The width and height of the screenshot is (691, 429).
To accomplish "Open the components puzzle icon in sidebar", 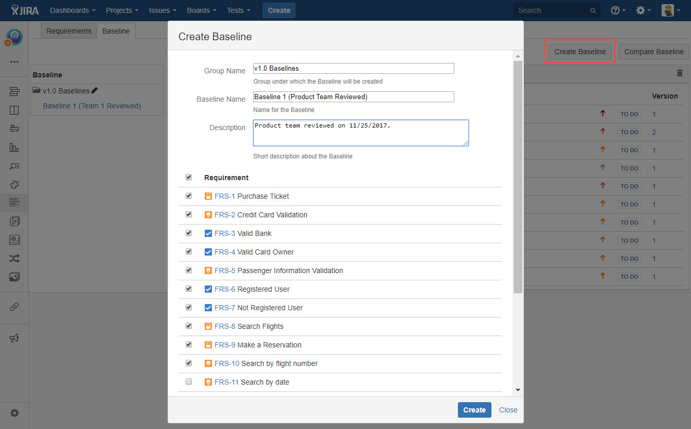I will click(14, 184).
